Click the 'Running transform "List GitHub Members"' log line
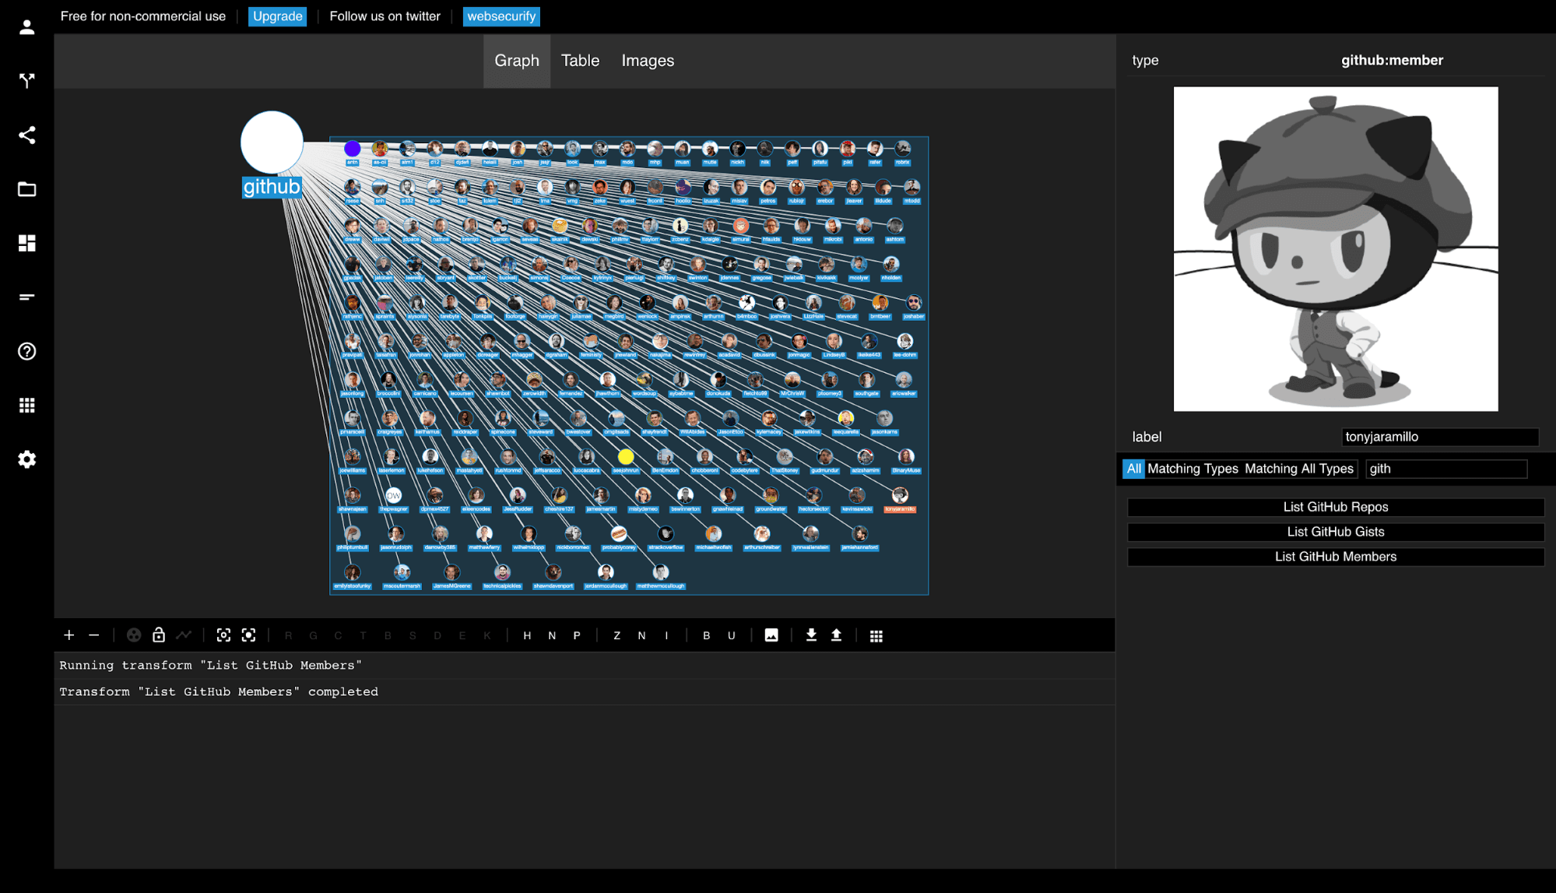The height and width of the screenshot is (893, 1556). click(x=211, y=666)
